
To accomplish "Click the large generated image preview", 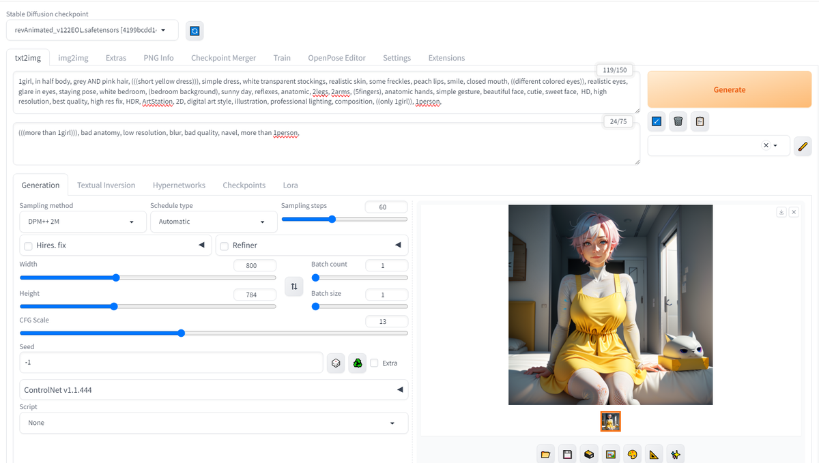I will coord(611,305).
